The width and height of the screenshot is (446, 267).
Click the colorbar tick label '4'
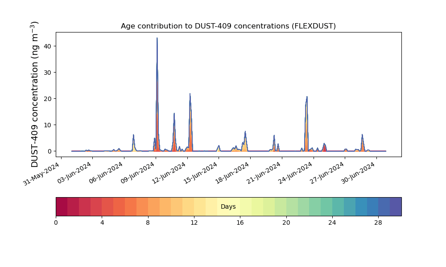102,223
